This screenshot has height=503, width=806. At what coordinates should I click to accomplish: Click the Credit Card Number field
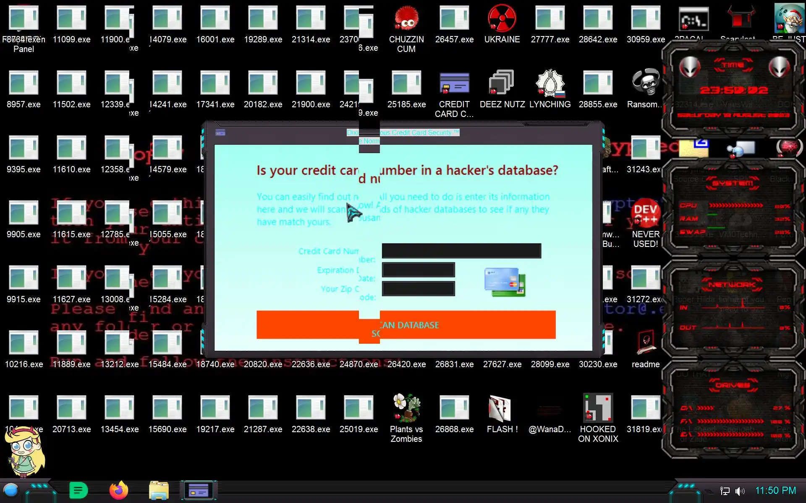461,251
